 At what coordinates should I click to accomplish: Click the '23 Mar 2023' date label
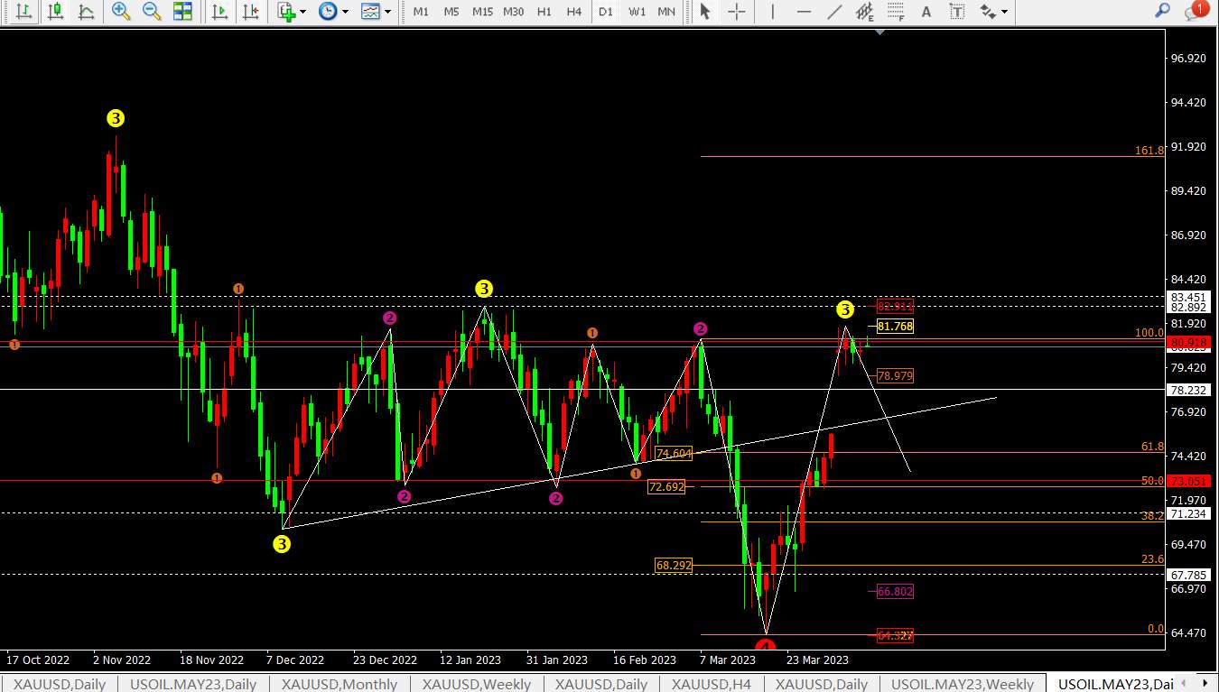point(817,660)
